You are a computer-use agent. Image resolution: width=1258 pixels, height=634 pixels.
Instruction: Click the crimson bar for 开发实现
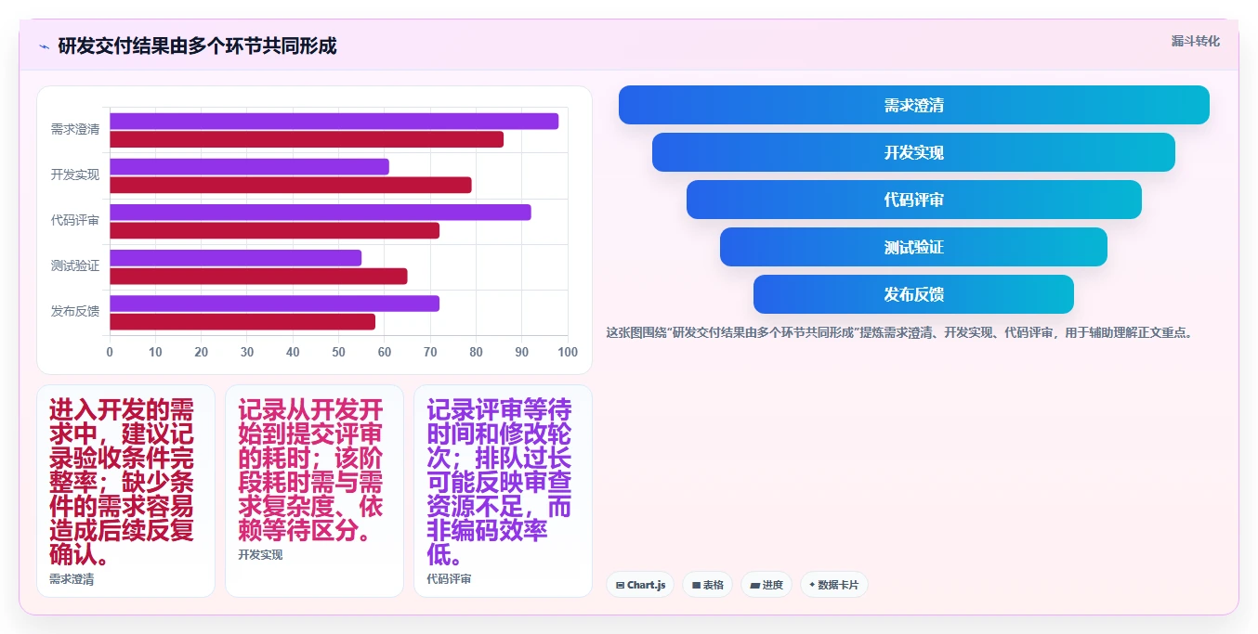(291, 185)
